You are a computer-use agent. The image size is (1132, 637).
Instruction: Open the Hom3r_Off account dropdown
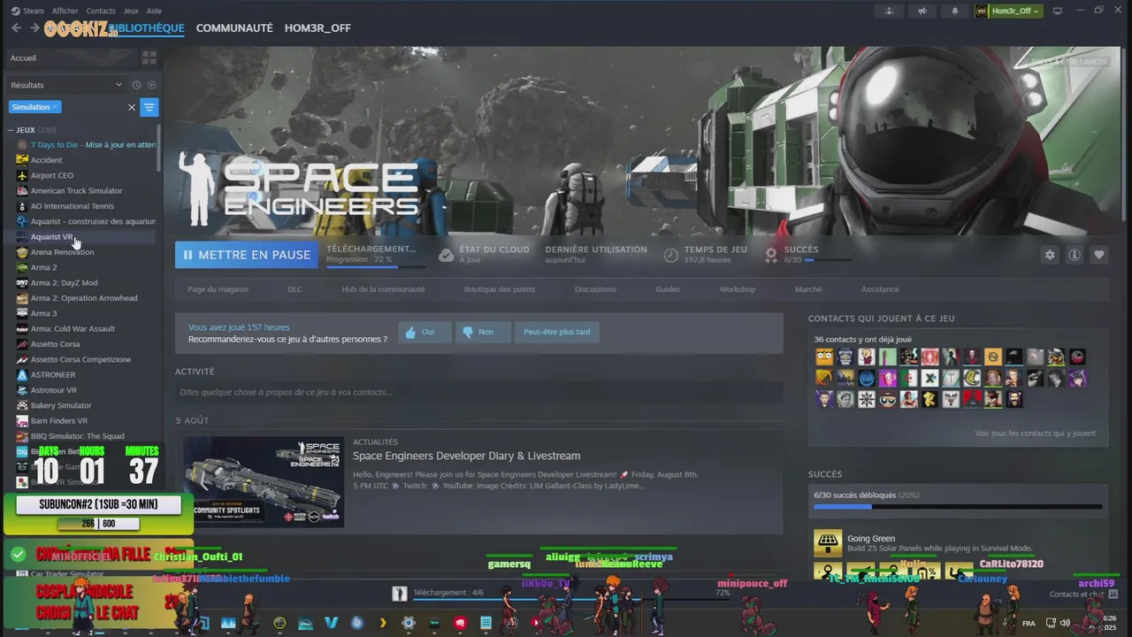[x=1008, y=11]
